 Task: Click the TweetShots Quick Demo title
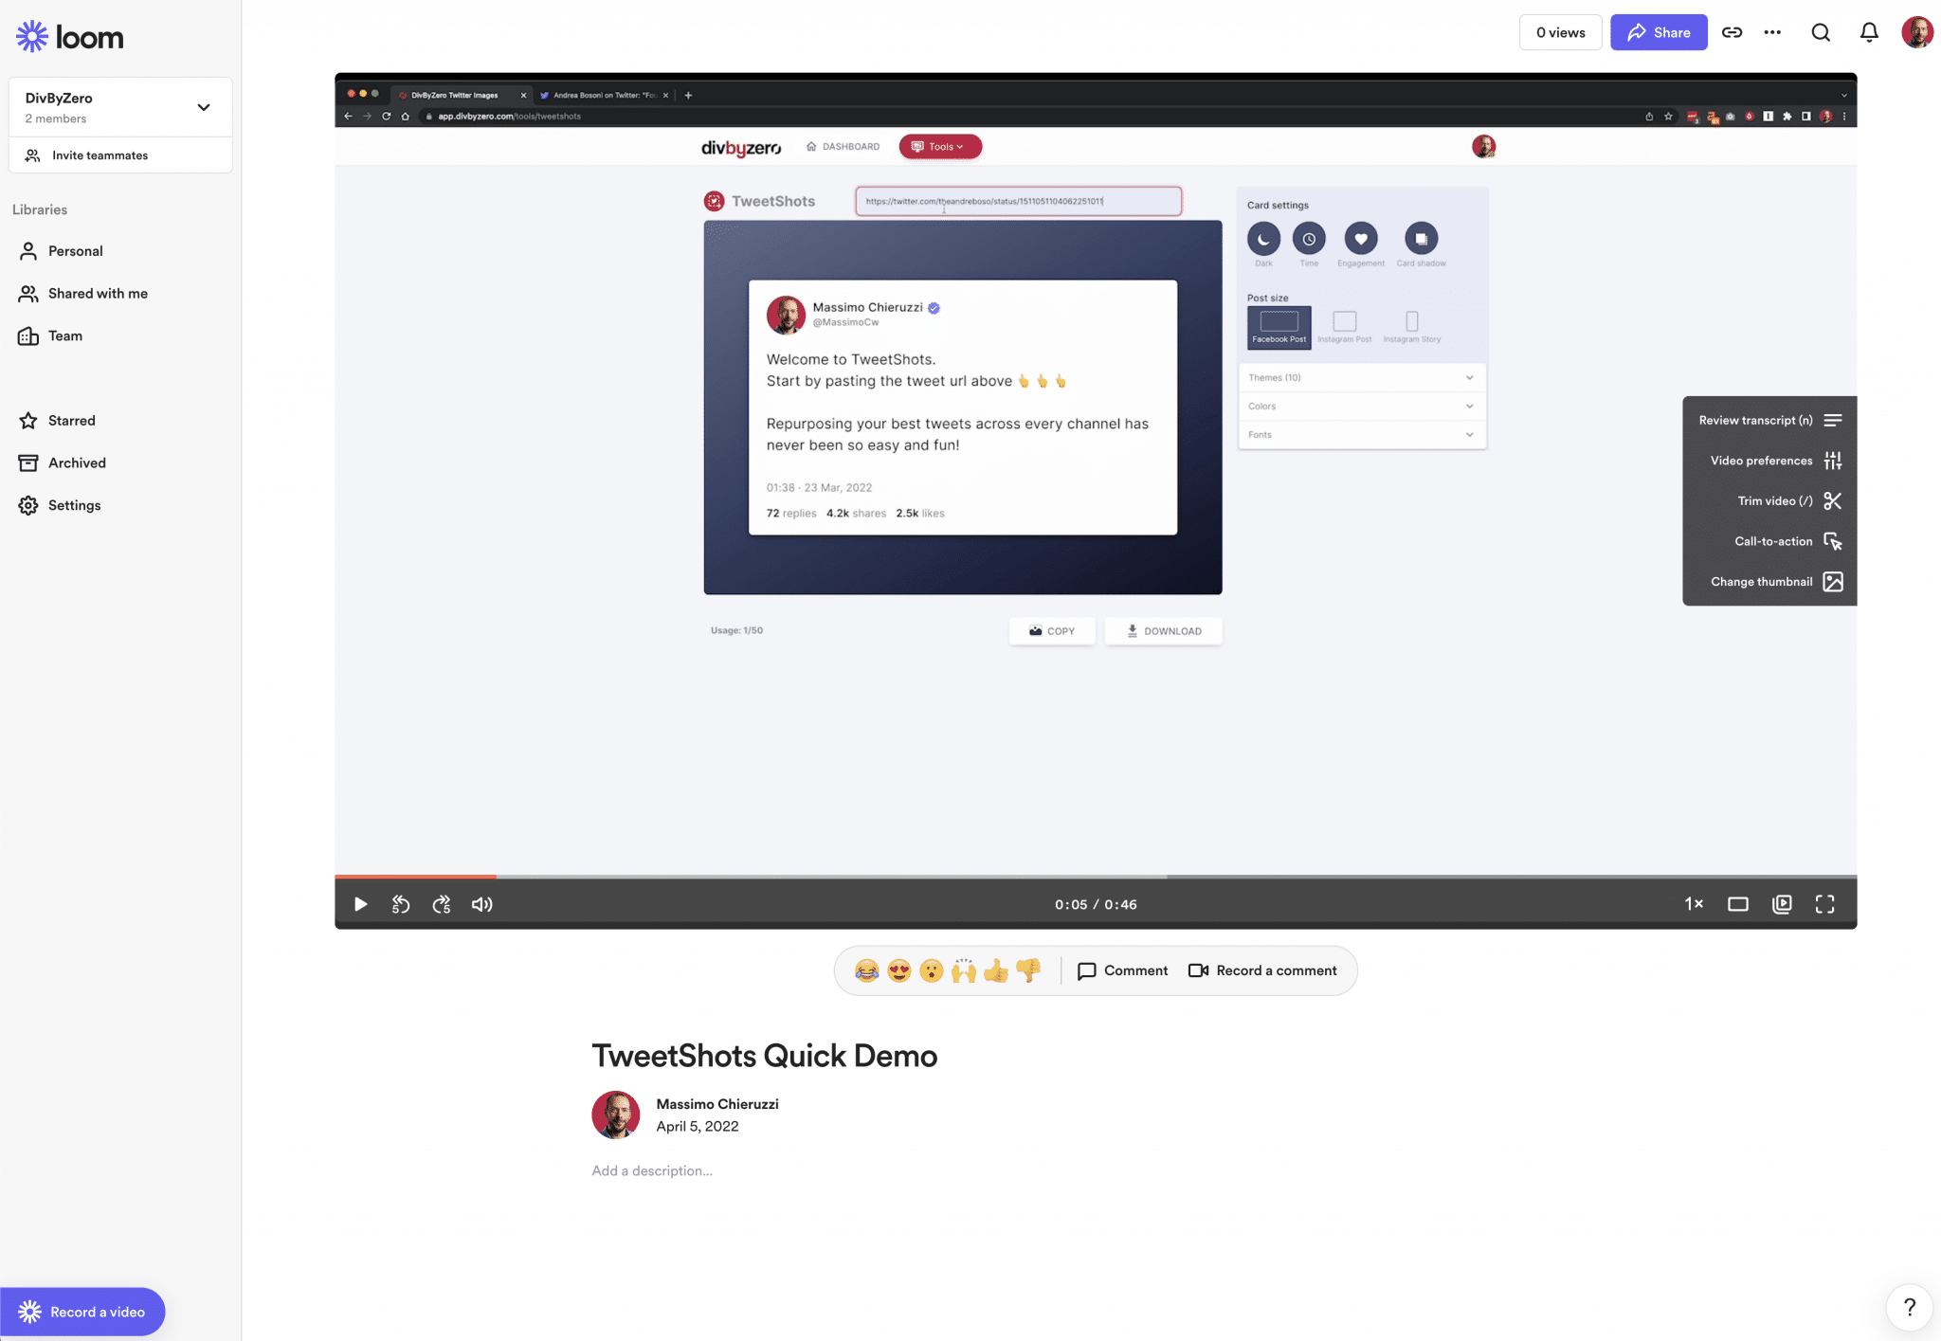tap(764, 1056)
